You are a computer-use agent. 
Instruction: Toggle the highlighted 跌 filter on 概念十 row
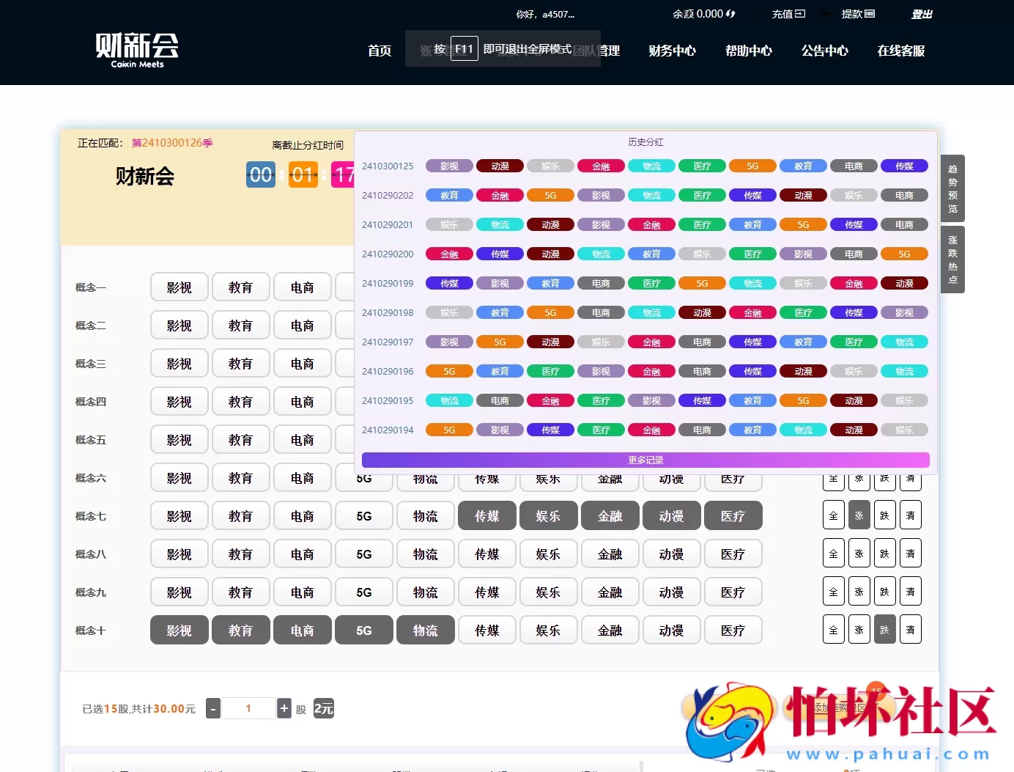[884, 629]
